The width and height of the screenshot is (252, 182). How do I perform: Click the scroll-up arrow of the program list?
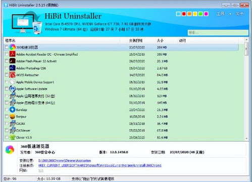click(246, 40)
